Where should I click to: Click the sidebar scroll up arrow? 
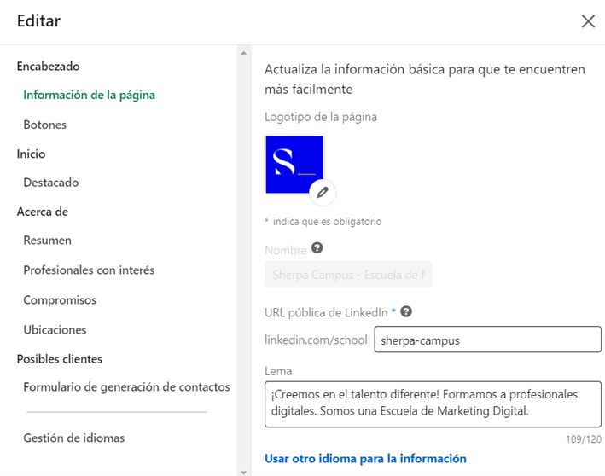[x=243, y=53]
